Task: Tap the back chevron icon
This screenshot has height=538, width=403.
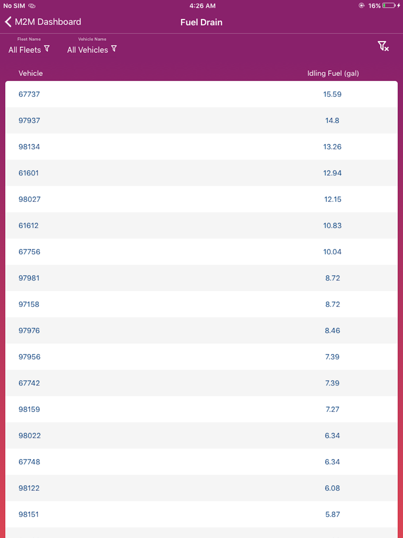Action: 8,22
